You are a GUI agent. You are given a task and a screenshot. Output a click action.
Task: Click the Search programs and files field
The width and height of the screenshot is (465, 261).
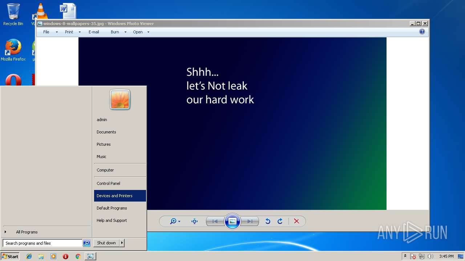tap(43, 243)
